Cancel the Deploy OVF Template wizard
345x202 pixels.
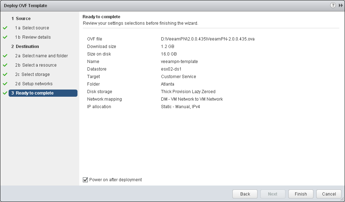click(x=329, y=194)
